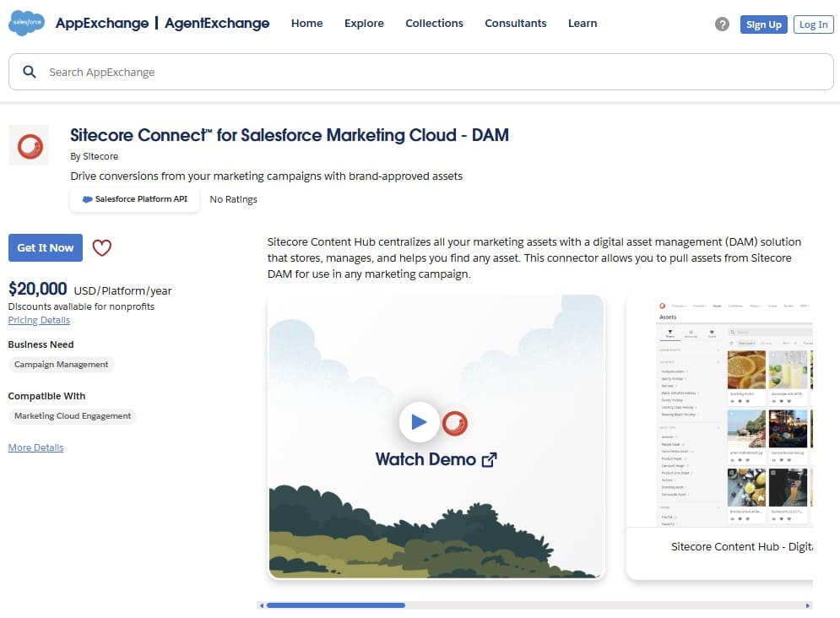Open the Home menu item

click(x=306, y=24)
